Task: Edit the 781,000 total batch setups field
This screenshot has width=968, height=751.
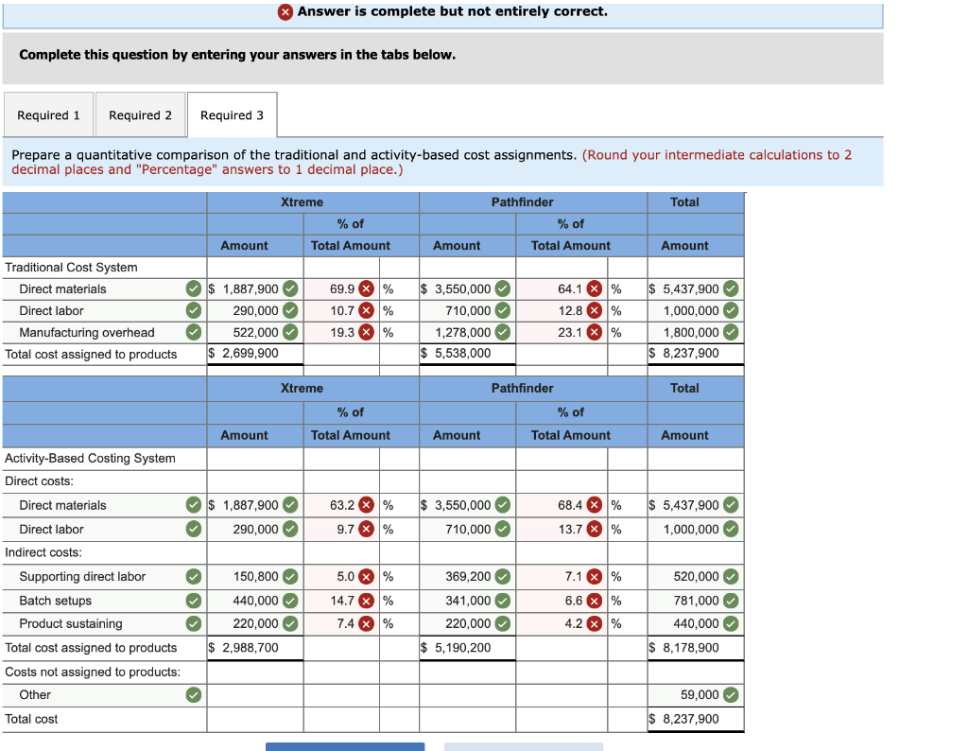Action: [696, 601]
